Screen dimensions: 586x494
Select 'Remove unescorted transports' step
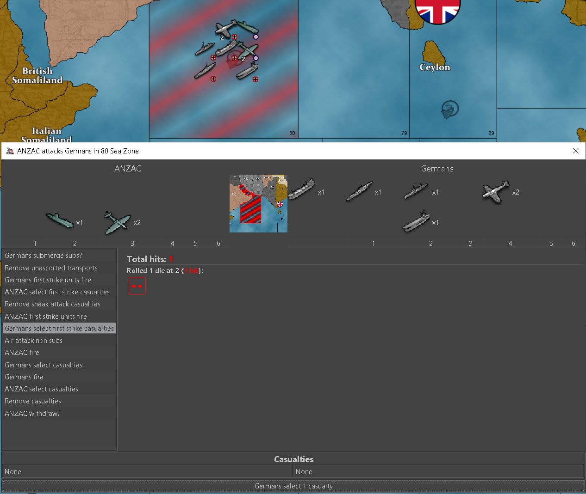[51, 268]
